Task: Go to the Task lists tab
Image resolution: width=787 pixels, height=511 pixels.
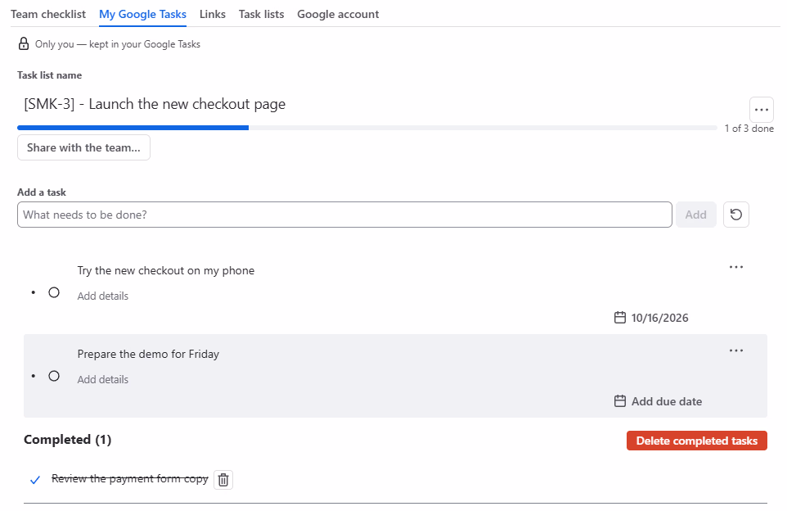Action: (261, 14)
